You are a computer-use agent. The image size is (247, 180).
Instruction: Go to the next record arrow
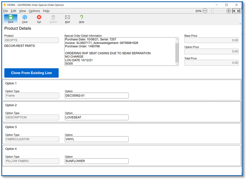click(238, 11)
